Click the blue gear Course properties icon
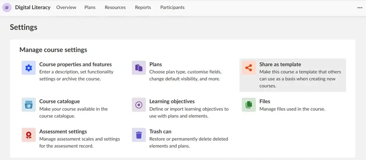This screenshot has height=160, width=366. click(x=29, y=68)
